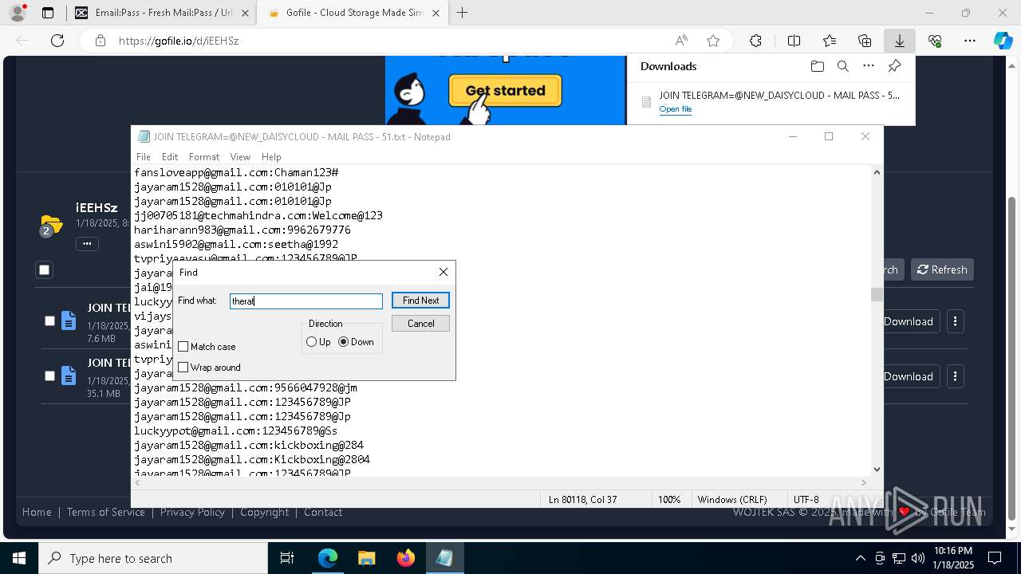Open a new browser tab
The height and width of the screenshot is (574, 1021).
pos(462,13)
